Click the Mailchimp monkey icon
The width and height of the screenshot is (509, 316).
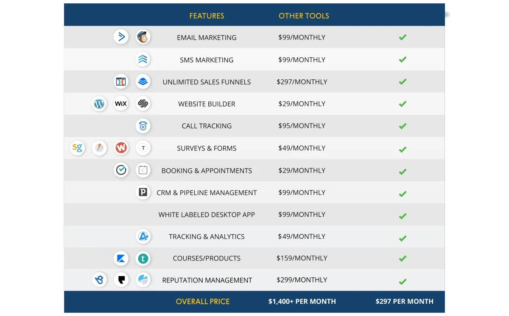[x=143, y=37]
